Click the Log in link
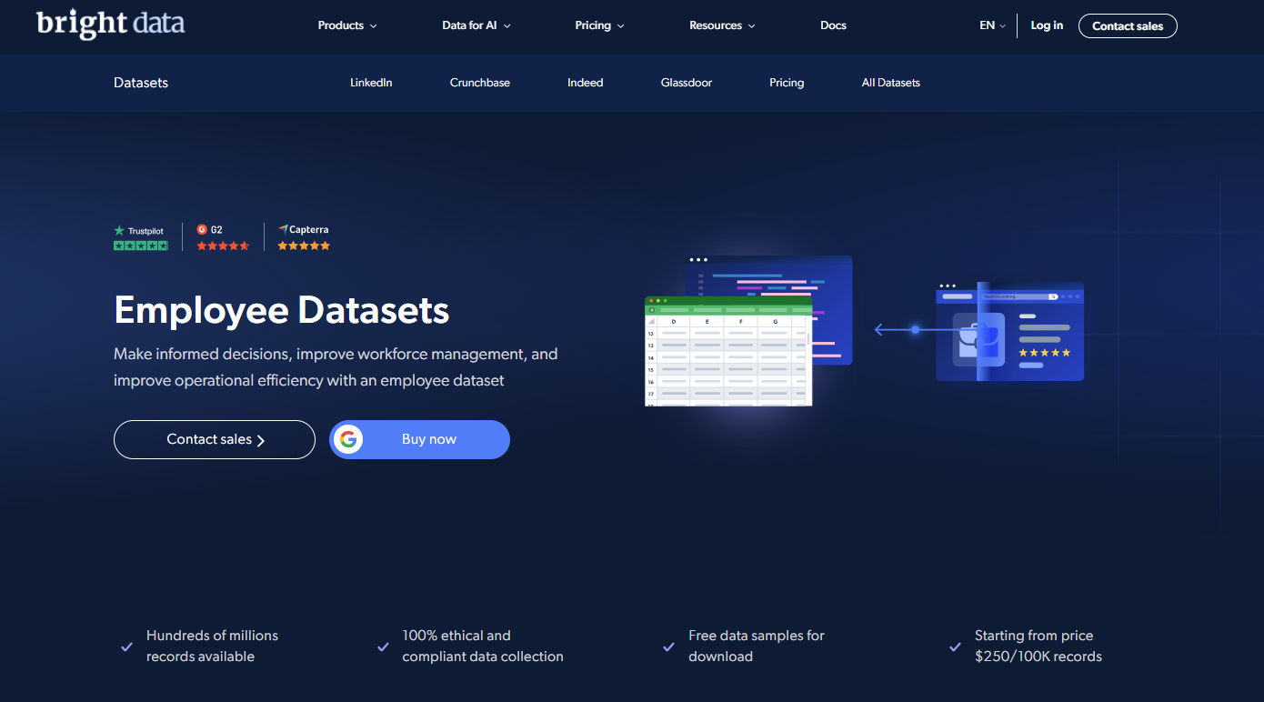 tap(1047, 25)
